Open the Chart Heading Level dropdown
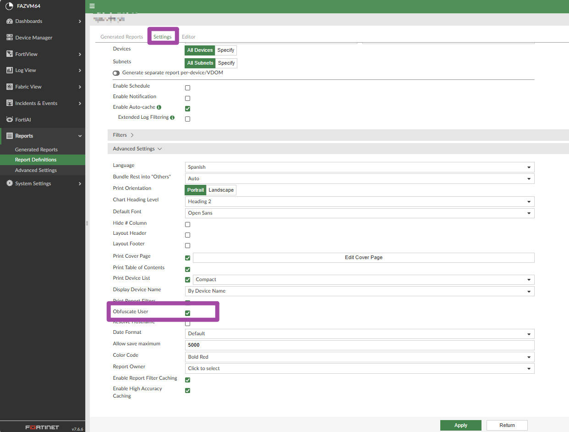 pos(360,201)
